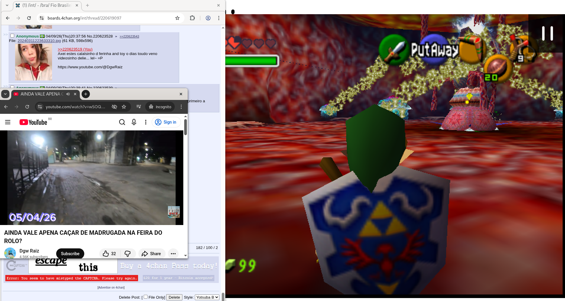Click the YouTube page scrollbar
This screenshot has width=565, height=301.
pyautogui.click(x=186, y=127)
